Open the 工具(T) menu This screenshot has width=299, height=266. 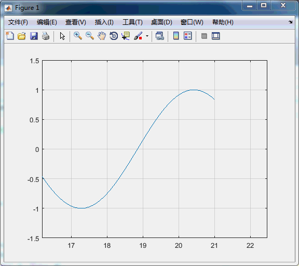coord(132,22)
